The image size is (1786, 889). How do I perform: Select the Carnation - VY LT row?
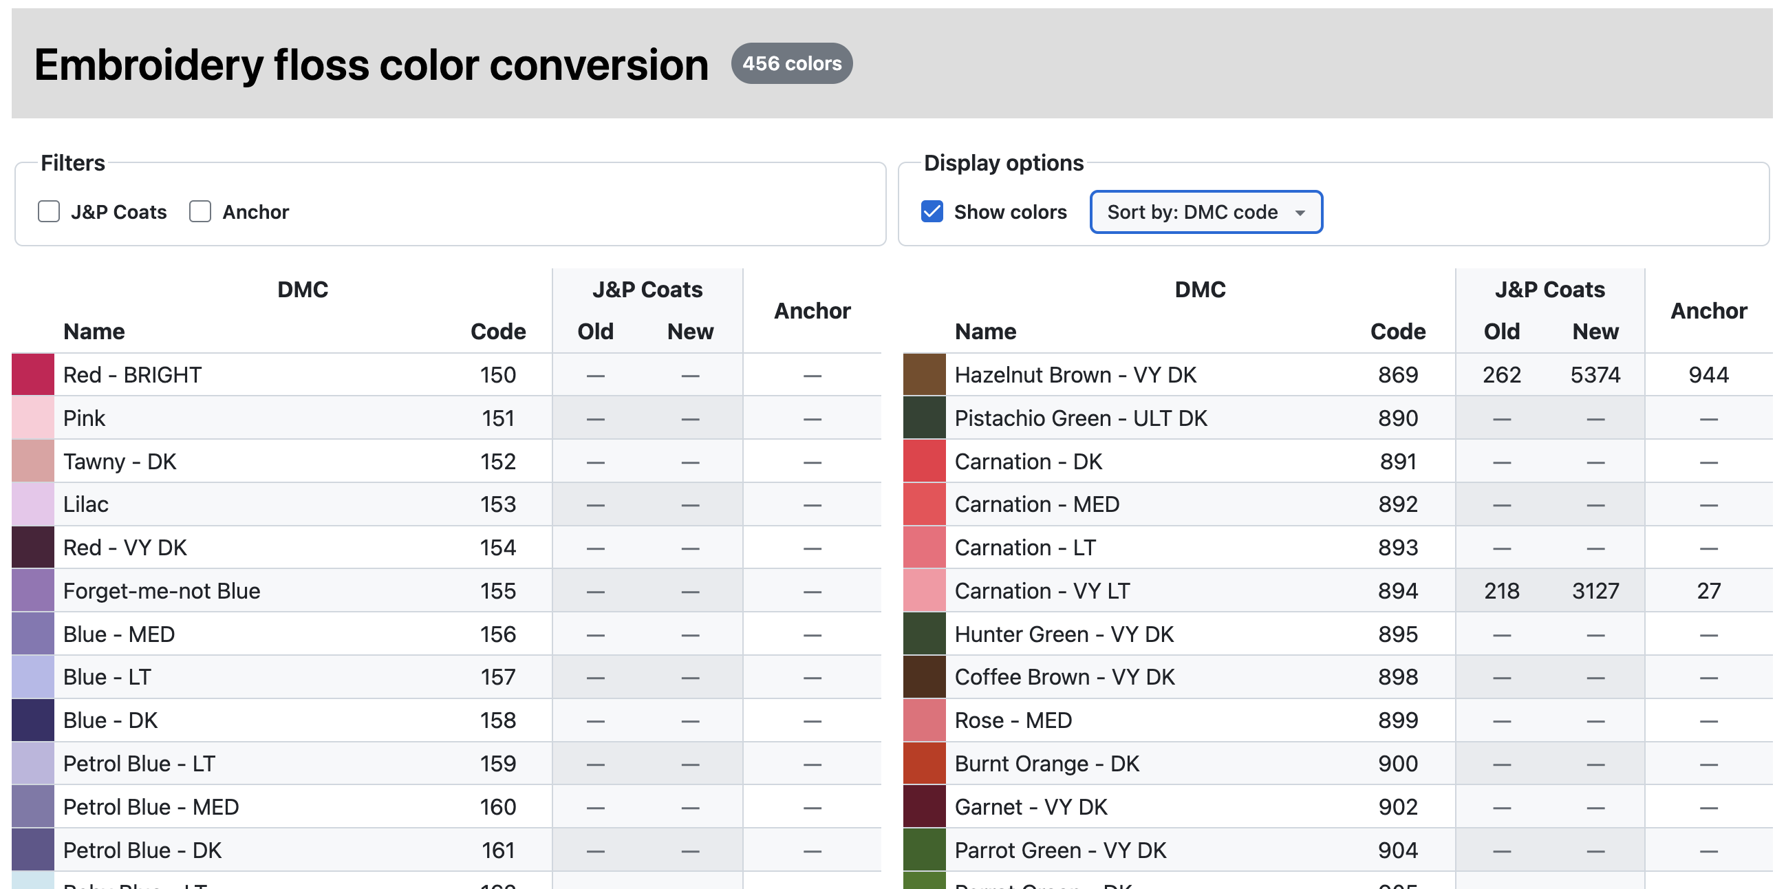pos(1042,591)
